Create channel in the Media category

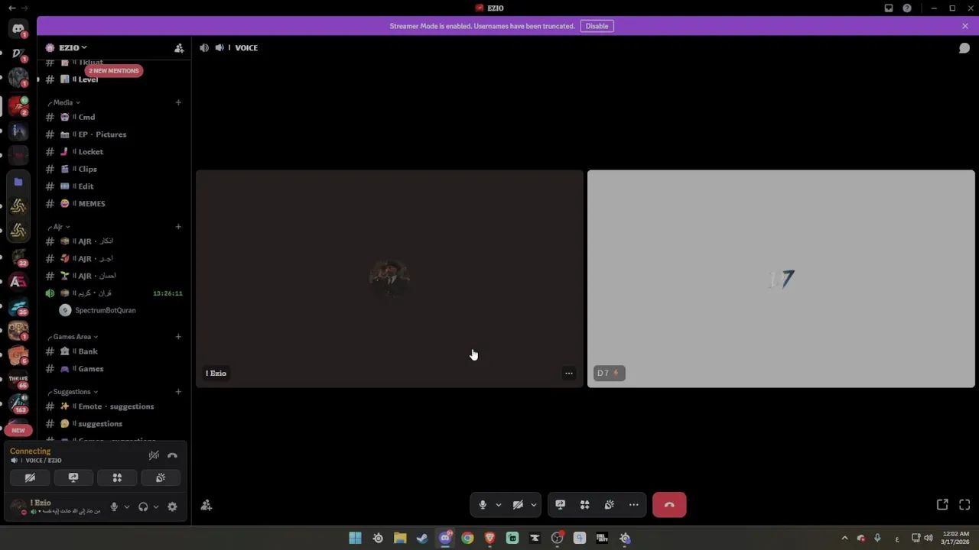point(178,102)
